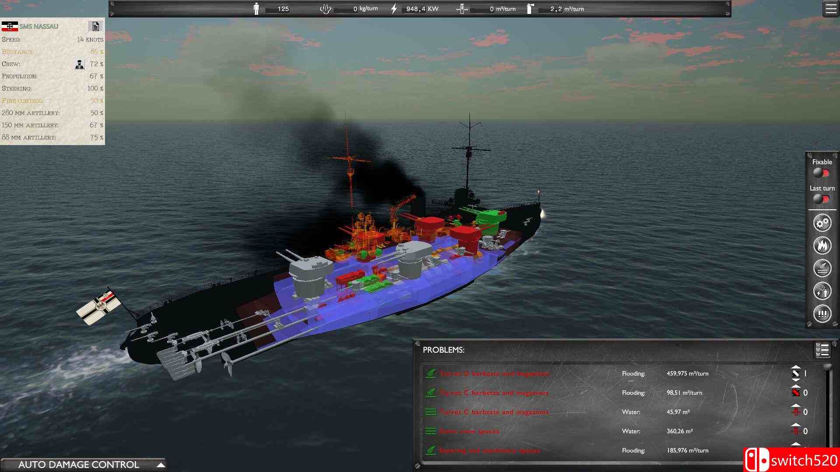
Task: Click the checklist filter icon on the Problems panel
Action: coord(822,349)
